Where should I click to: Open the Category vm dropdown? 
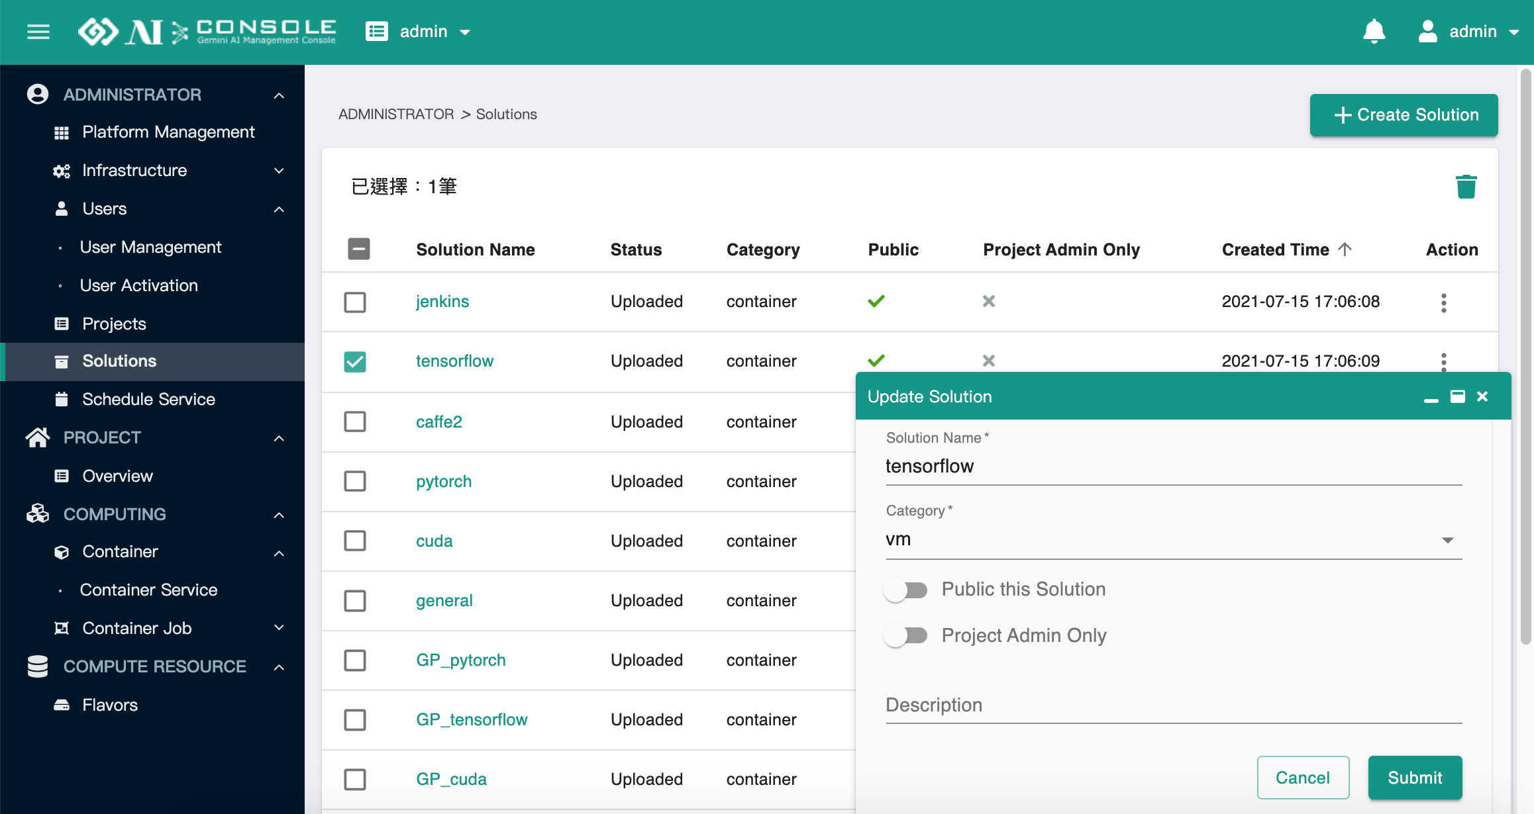(1174, 540)
